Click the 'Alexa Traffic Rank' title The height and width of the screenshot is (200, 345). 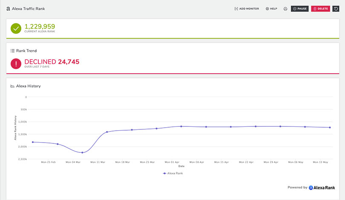(x=29, y=9)
